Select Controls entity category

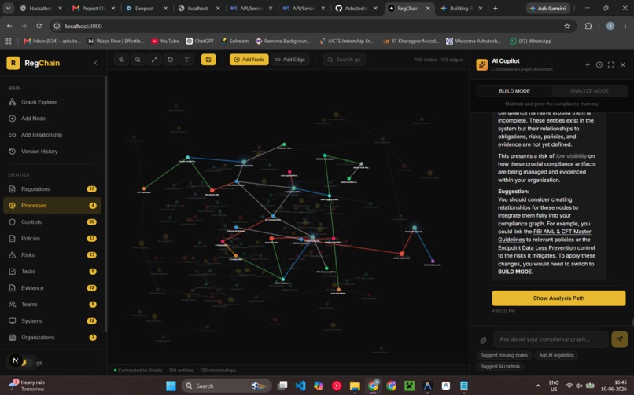(x=53, y=222)
